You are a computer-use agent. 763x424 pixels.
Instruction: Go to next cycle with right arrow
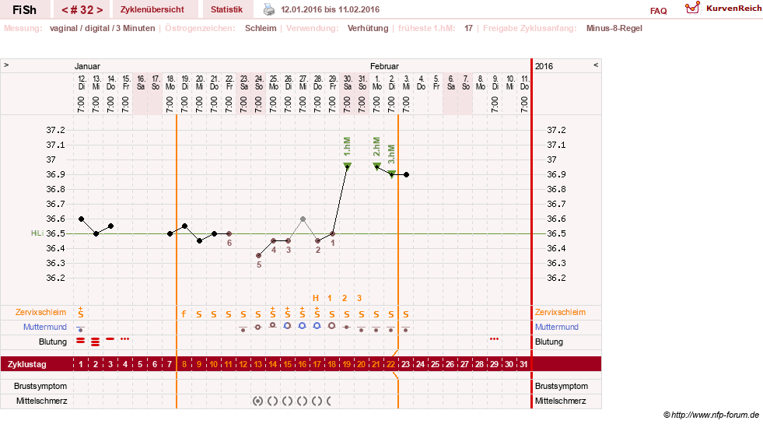pos(100,10)
